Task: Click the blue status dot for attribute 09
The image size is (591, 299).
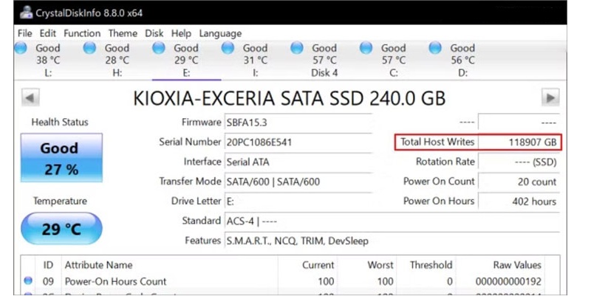Action: point(28,281)
